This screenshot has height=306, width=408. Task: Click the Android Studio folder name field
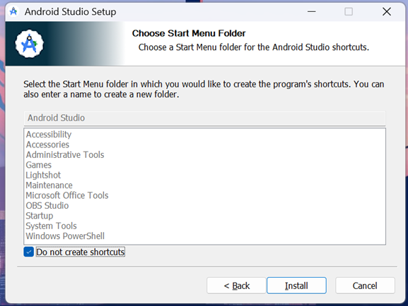(x=204, y=118)
